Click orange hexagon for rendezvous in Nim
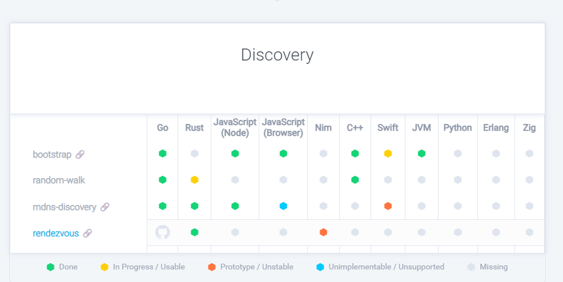 click(323, 232)
